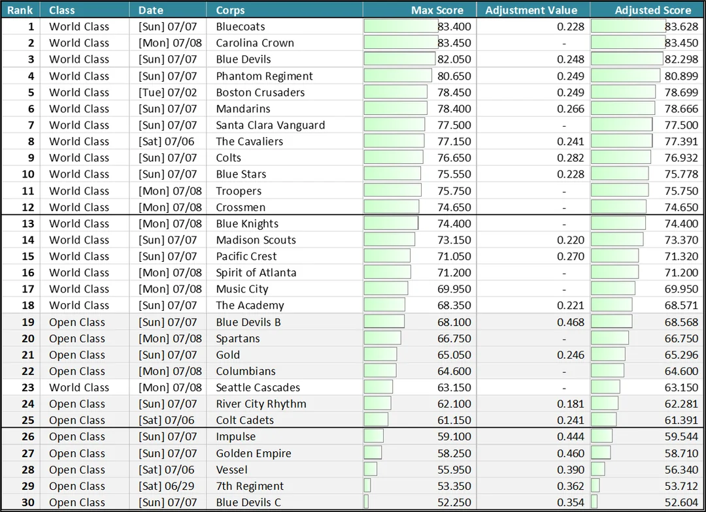706x512 pixels.
Task: Select the Class column header
Action: coord(84,10)
